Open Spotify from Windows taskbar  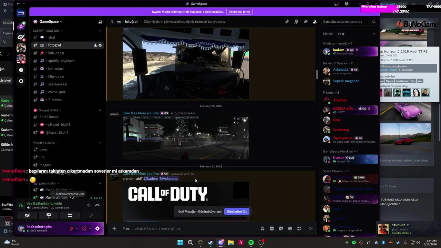[x=251, y=243]
